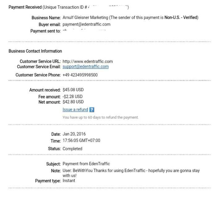The width and height of the screenshot is (212, 198).
Task: Click the "Completed" status text
Action: 72,148
